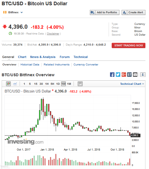The width and height of the screenshot is (149, 169).
Task: Set chart interval to 15 minutes
Action: point(36,84)
